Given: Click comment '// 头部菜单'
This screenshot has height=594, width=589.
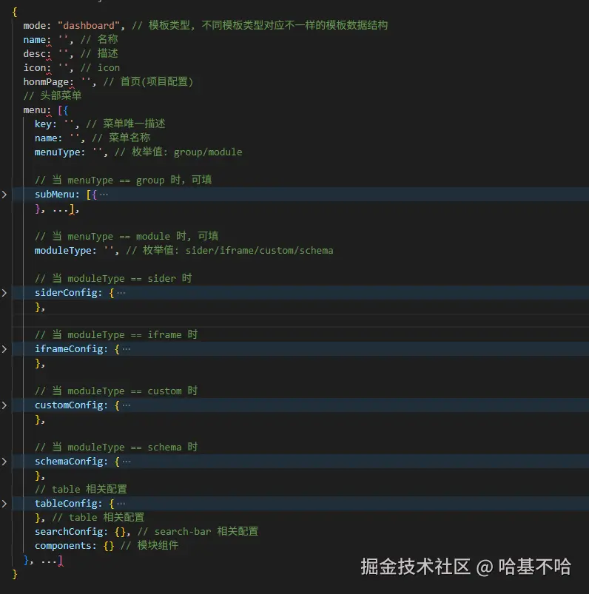Looking at the screenshot, I should tap(53, 96).
